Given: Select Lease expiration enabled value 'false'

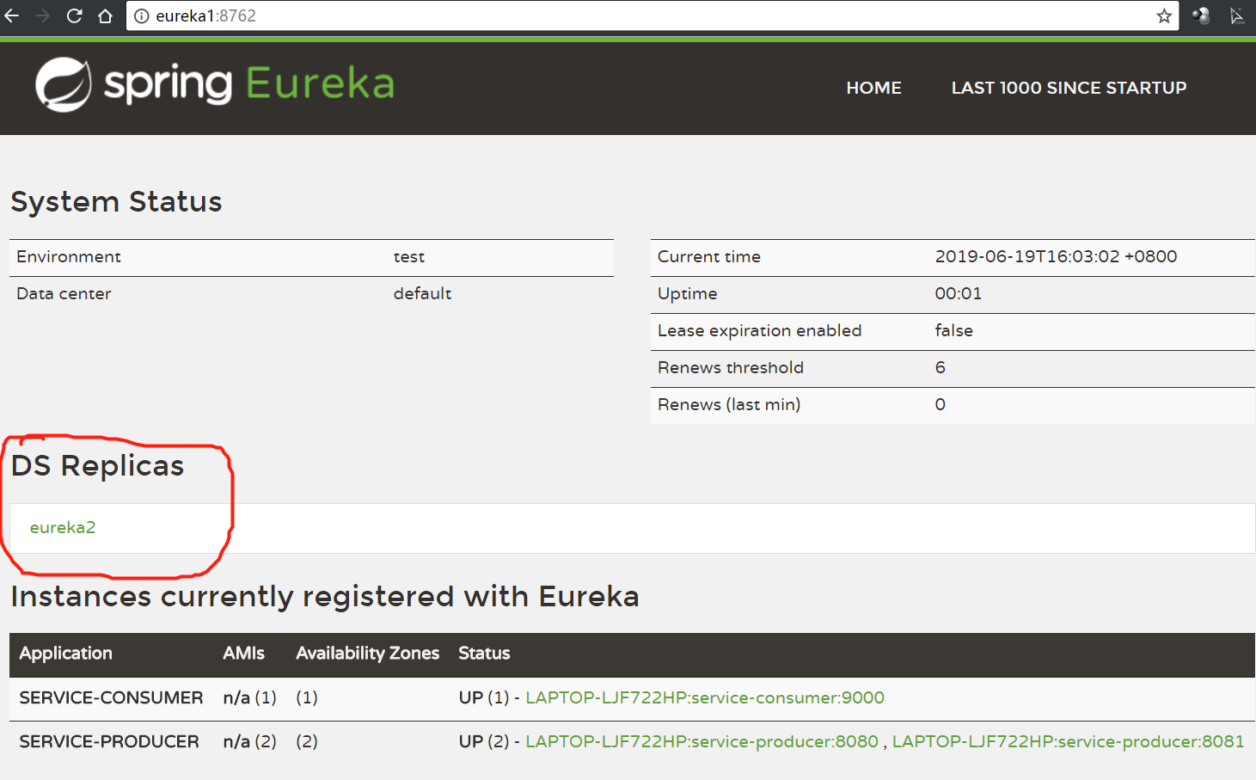Looking at the screenshot, I should point(953,330).
